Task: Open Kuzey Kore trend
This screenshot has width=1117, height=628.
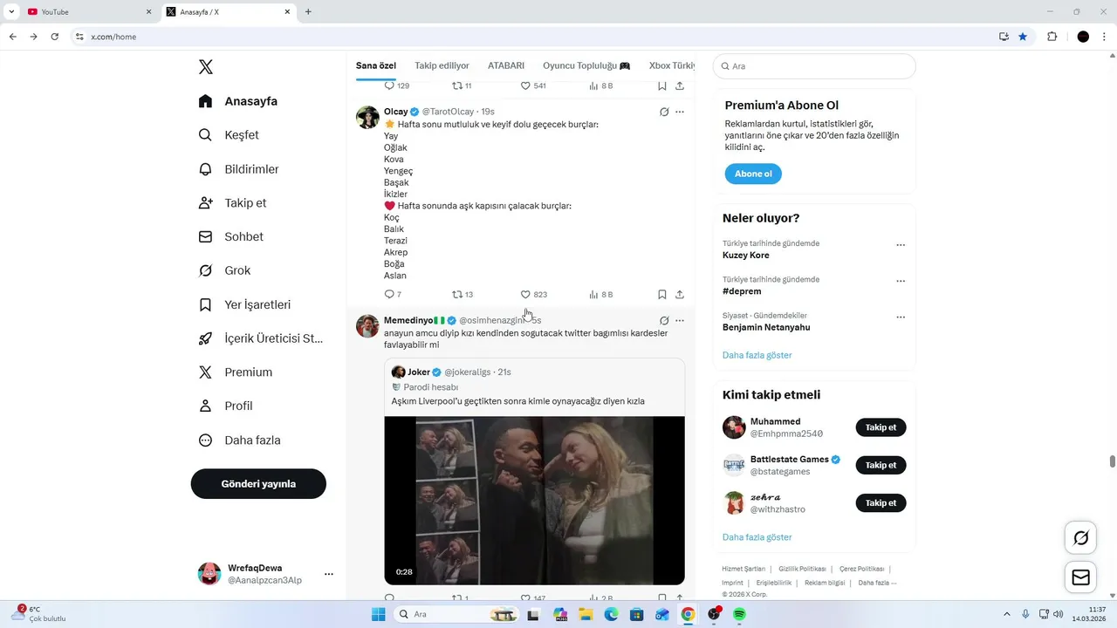Action: click(x=746, y=256)
